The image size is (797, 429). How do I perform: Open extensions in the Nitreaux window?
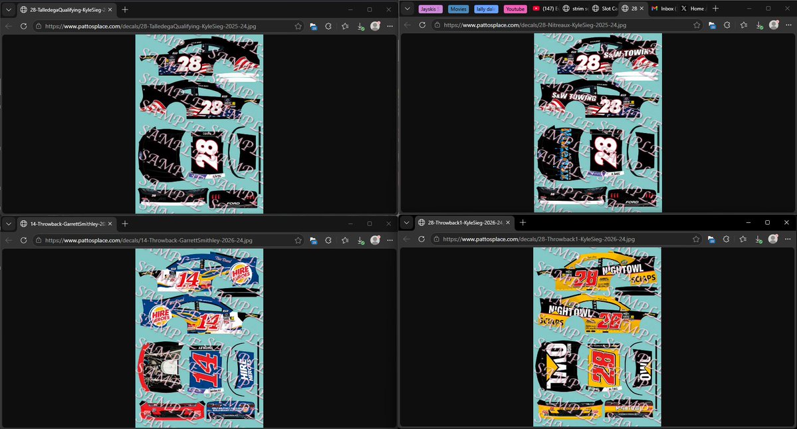[727, 25]
